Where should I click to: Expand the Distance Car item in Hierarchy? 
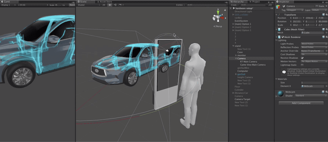point(233,93)
